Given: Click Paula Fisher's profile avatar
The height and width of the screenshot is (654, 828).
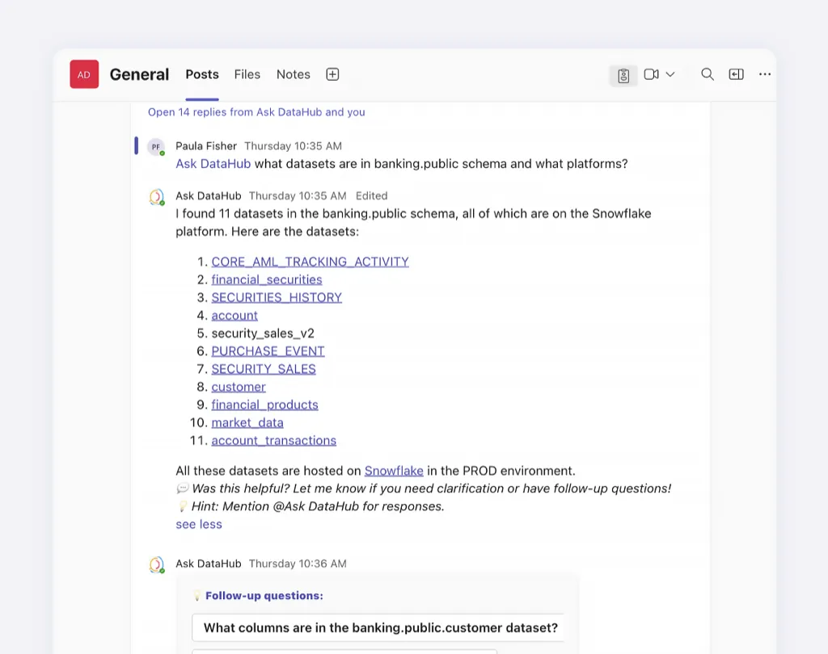Looking at the screenshot, I should click(156, 147).
